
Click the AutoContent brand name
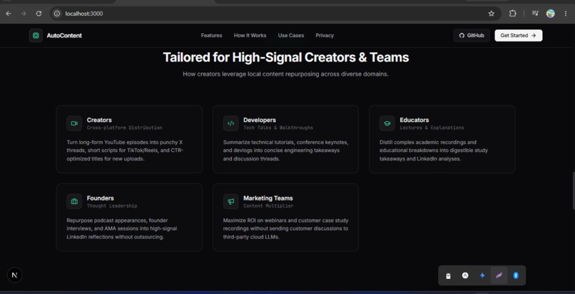(x=64, y=36)
